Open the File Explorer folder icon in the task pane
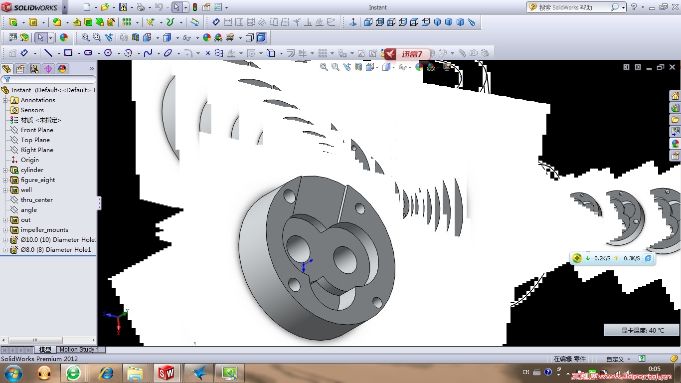 tap(675, 120)
